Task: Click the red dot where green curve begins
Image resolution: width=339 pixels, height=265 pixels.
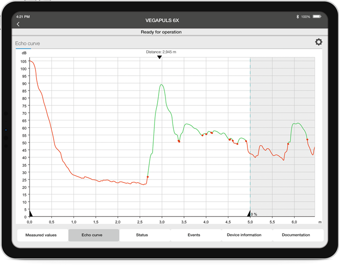Action: (x=148, y=177)
